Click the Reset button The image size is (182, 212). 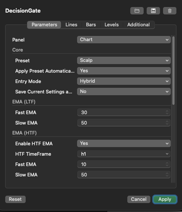(15, 199)
